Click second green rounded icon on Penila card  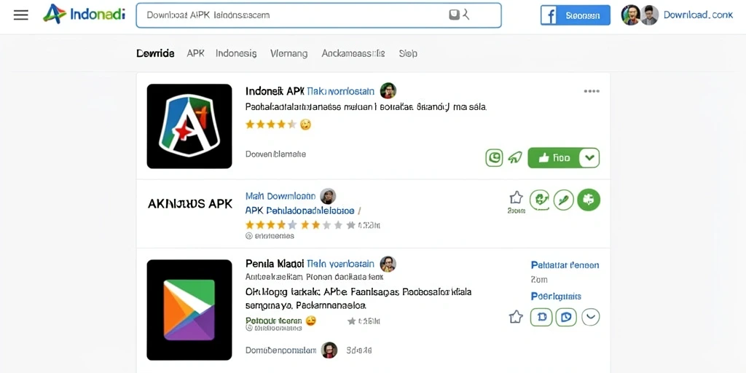click(565, 317)
